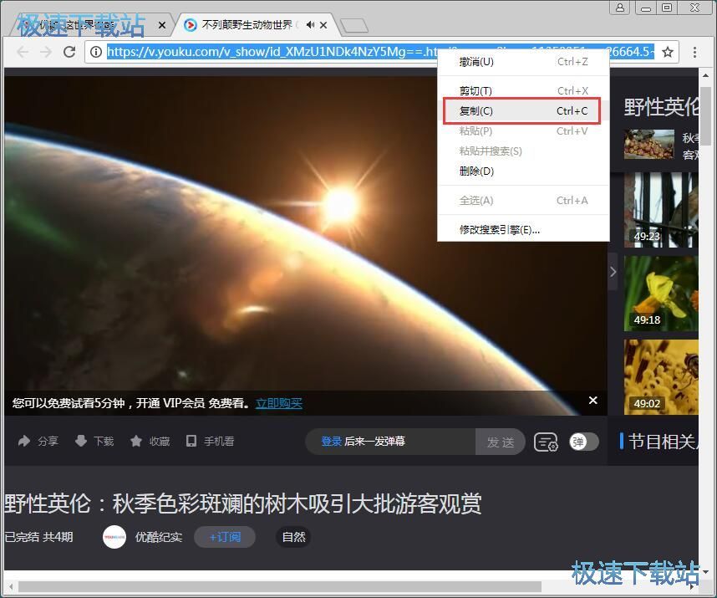Dismiss the VIP trial notice banner
Viewport: 717px width, 598px height.
(x=593, y=401)
